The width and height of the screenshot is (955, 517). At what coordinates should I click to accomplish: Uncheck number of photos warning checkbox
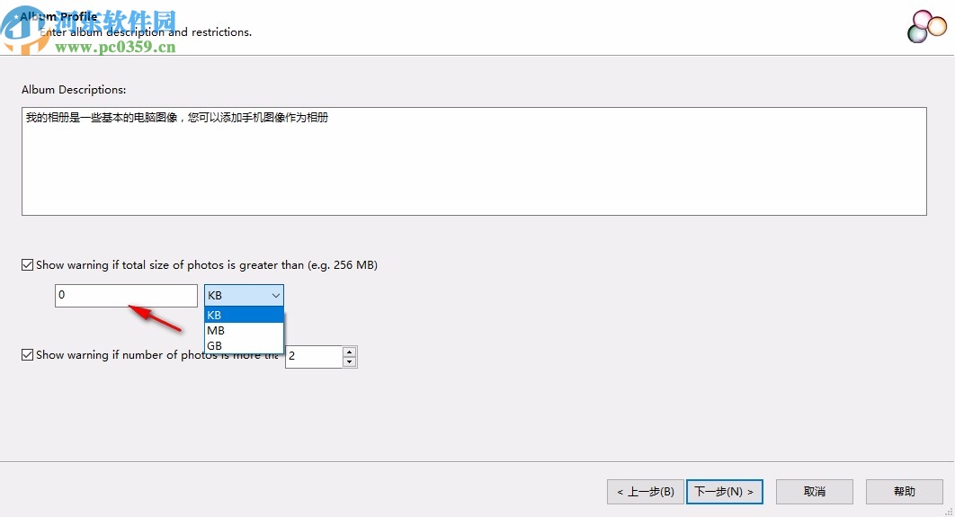(x=27, y=354)
